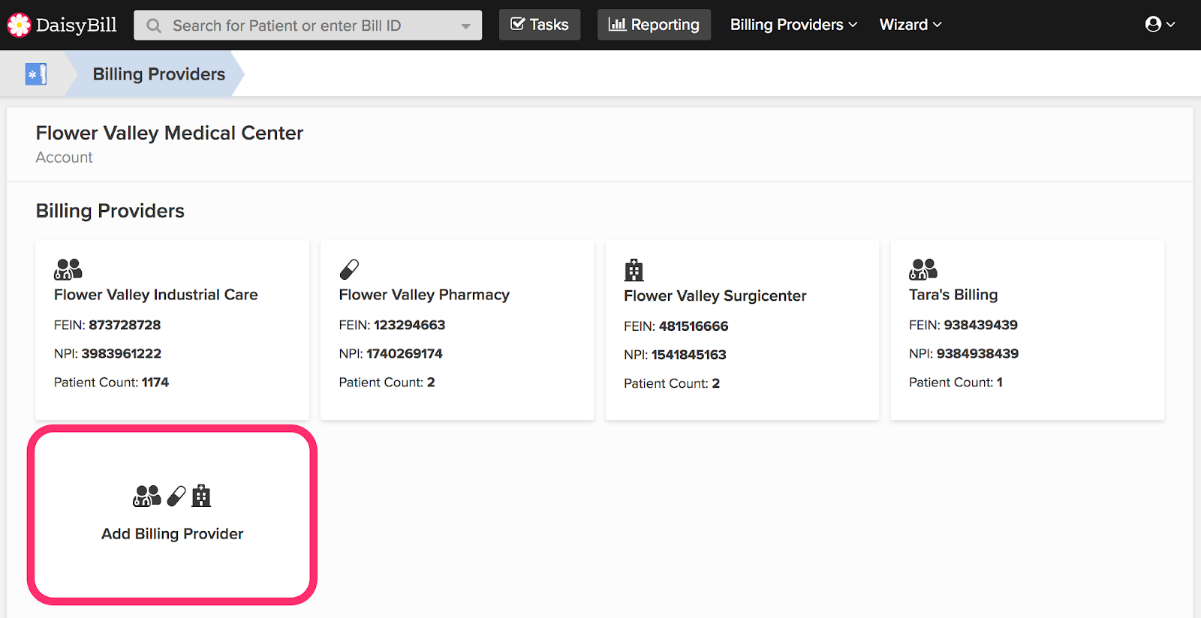Open the Tasks page

coord(540,25)
